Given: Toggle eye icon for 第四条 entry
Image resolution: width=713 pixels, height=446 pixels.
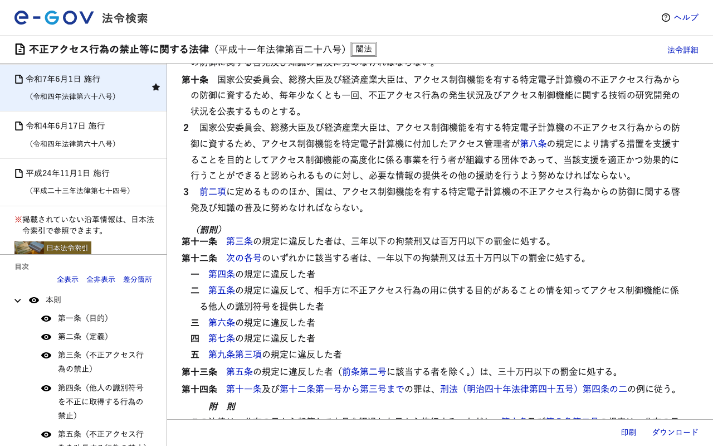Looking at the screenshot, I should [46, 388].
